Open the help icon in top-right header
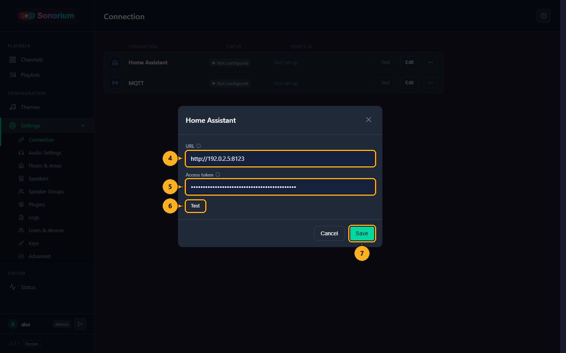The image size is (566, 353). pyautogui.click(x=544, y=16)
